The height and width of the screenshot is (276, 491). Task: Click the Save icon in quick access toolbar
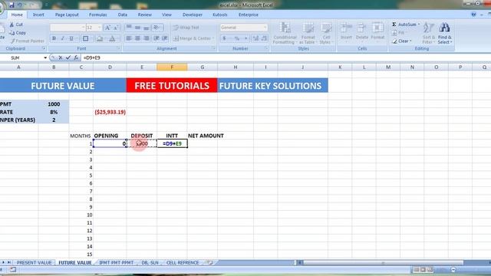(12, 5)
